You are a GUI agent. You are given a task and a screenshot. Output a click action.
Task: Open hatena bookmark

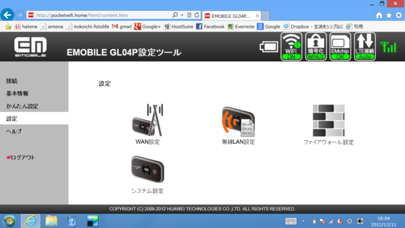26,27
